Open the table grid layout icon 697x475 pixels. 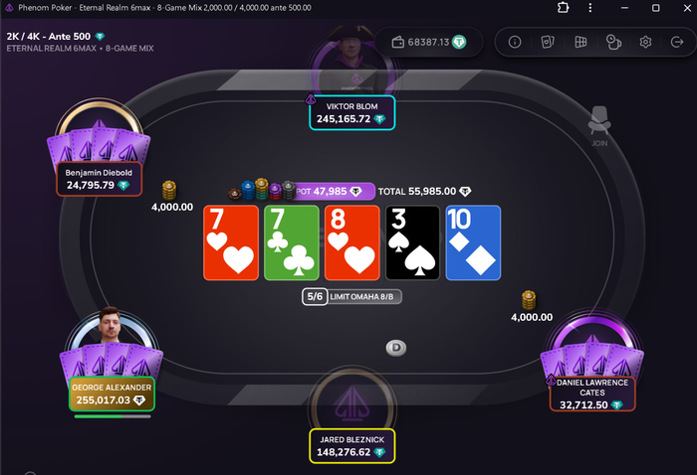581,42
